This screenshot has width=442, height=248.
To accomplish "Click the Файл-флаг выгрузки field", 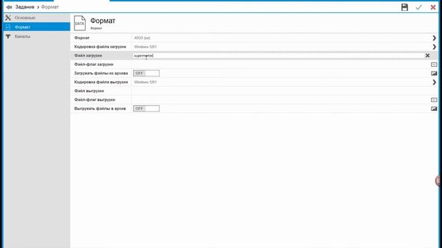I will coord(280,100).
